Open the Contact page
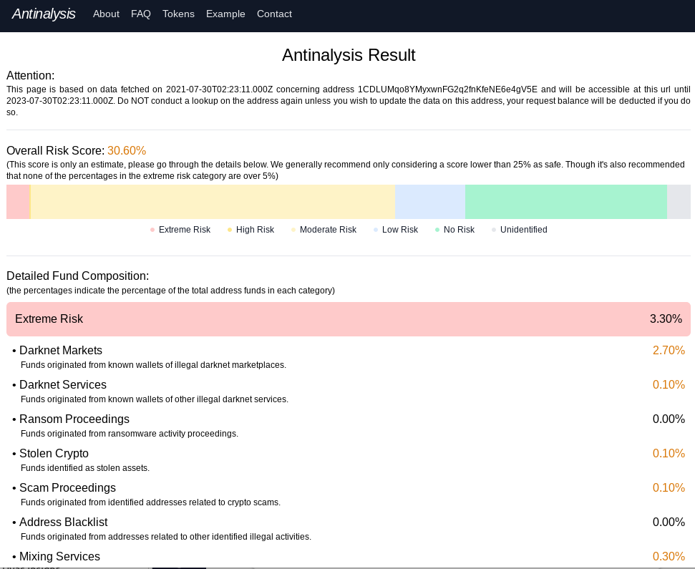Image resolution: width=695 pixels, height=569 pixels. 274,14
